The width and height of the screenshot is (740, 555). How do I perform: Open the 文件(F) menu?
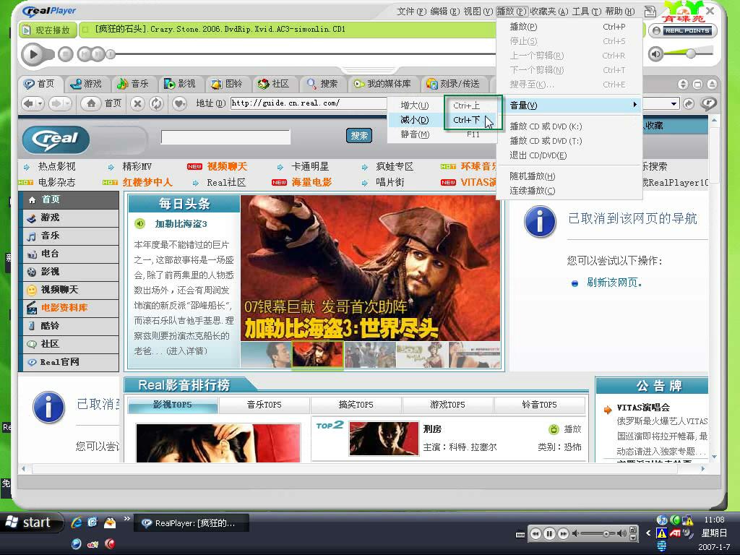[x=411, y=12]
